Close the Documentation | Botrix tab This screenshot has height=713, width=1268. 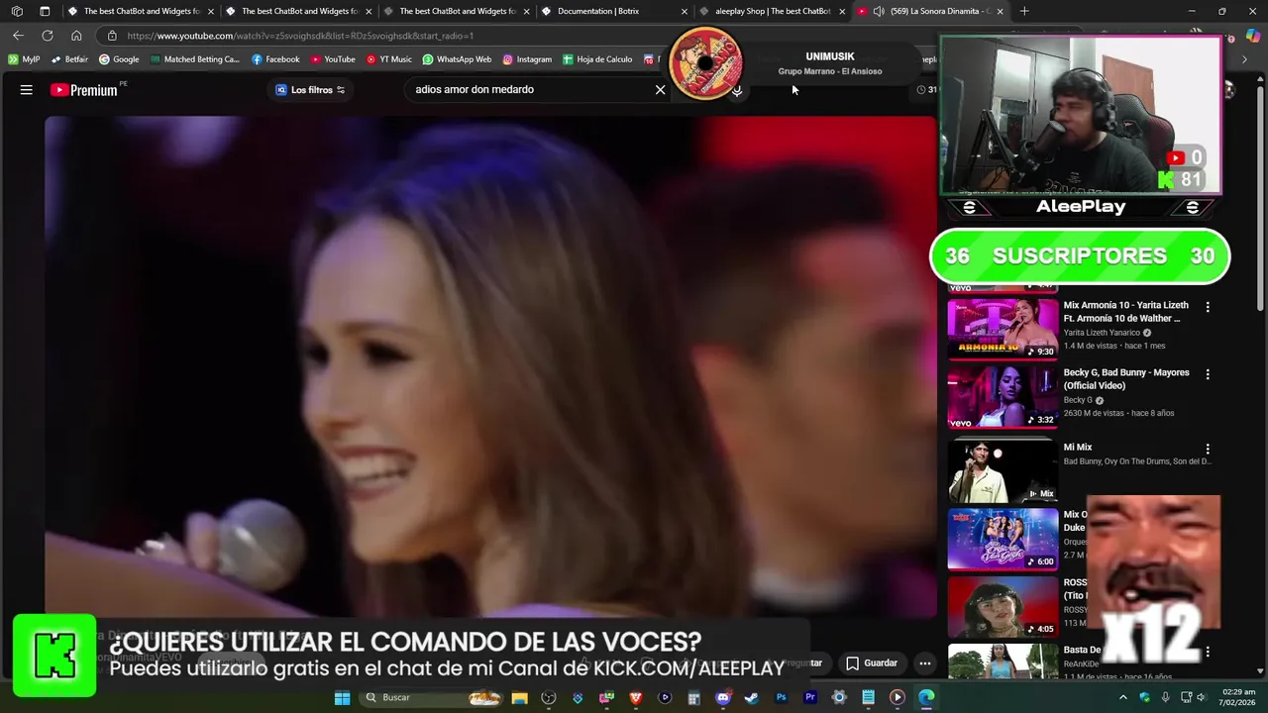(x=685, y=11)
